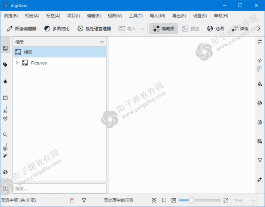Open the Browse (浏览) menu

point(11,16)
